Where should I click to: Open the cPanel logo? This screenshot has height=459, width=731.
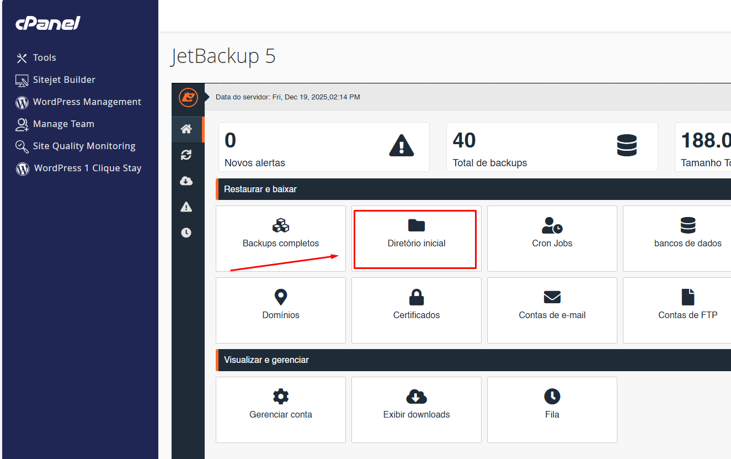[x=47, y=23]
